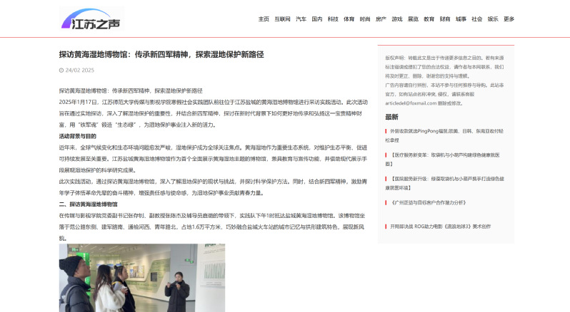570x312 pixels.
Task: Click the article headline 探访黄海湿地博物馆
Action: click(x=161, y=54)
